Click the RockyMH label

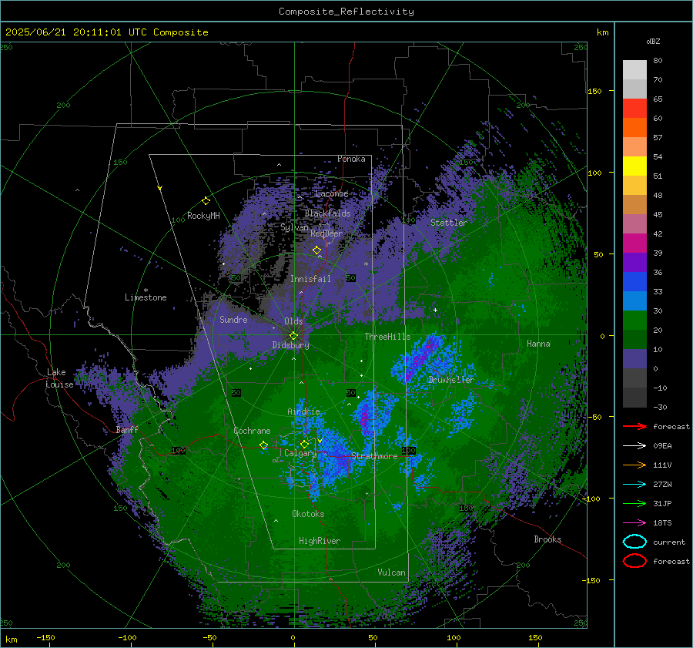(x=203, y=216)
